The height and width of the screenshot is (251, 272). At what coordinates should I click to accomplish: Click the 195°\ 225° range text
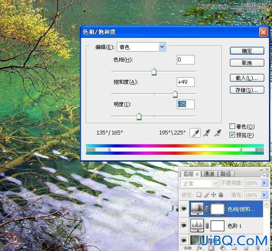pos(172,133)
